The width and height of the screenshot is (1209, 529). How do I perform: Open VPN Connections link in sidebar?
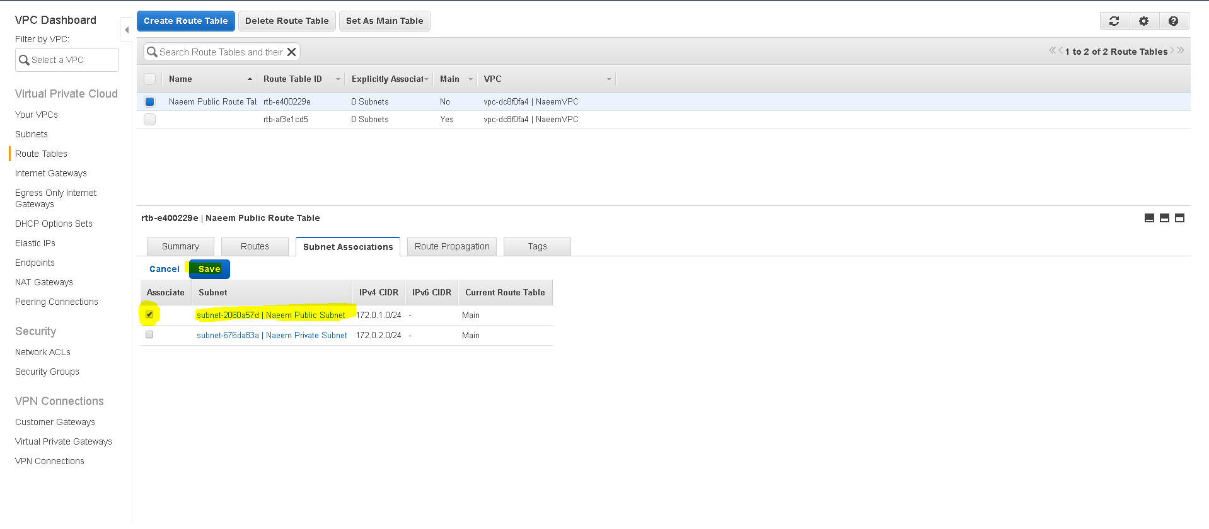tap(50, 461)
